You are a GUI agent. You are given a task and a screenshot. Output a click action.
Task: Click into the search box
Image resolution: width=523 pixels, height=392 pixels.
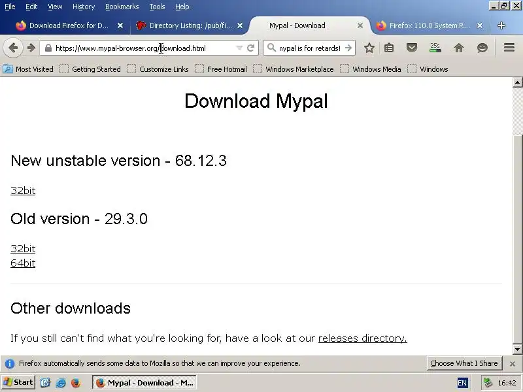309,48
